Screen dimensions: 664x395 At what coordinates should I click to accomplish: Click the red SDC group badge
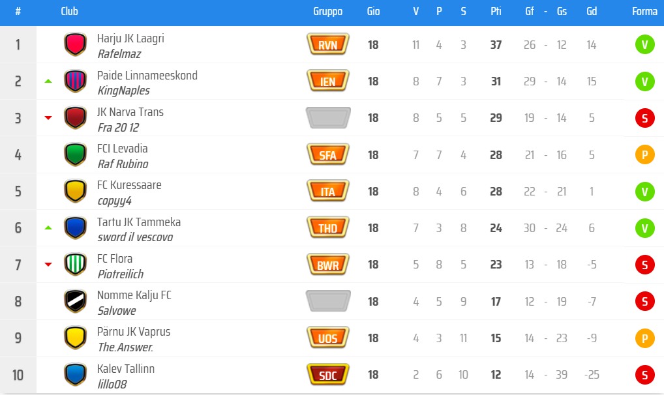click(x=328, y=375)
